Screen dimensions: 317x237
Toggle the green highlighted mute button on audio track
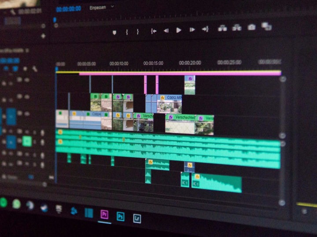coord(27,141)
